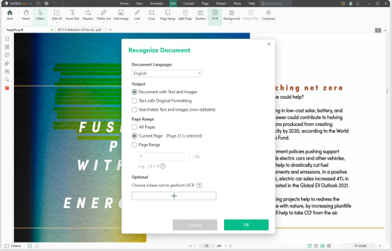Expand the Document Language dropdown
The image size is (392, 251).
167,73
